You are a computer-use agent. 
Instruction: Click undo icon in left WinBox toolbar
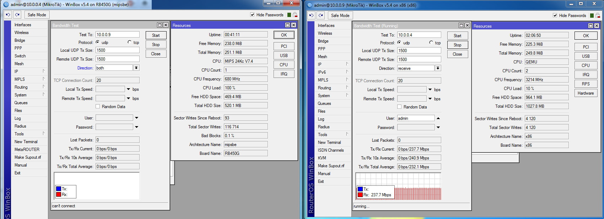[8, 15]
